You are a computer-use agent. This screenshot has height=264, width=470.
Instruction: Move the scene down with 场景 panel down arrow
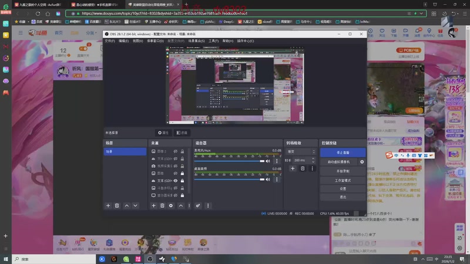pos(136,206)
